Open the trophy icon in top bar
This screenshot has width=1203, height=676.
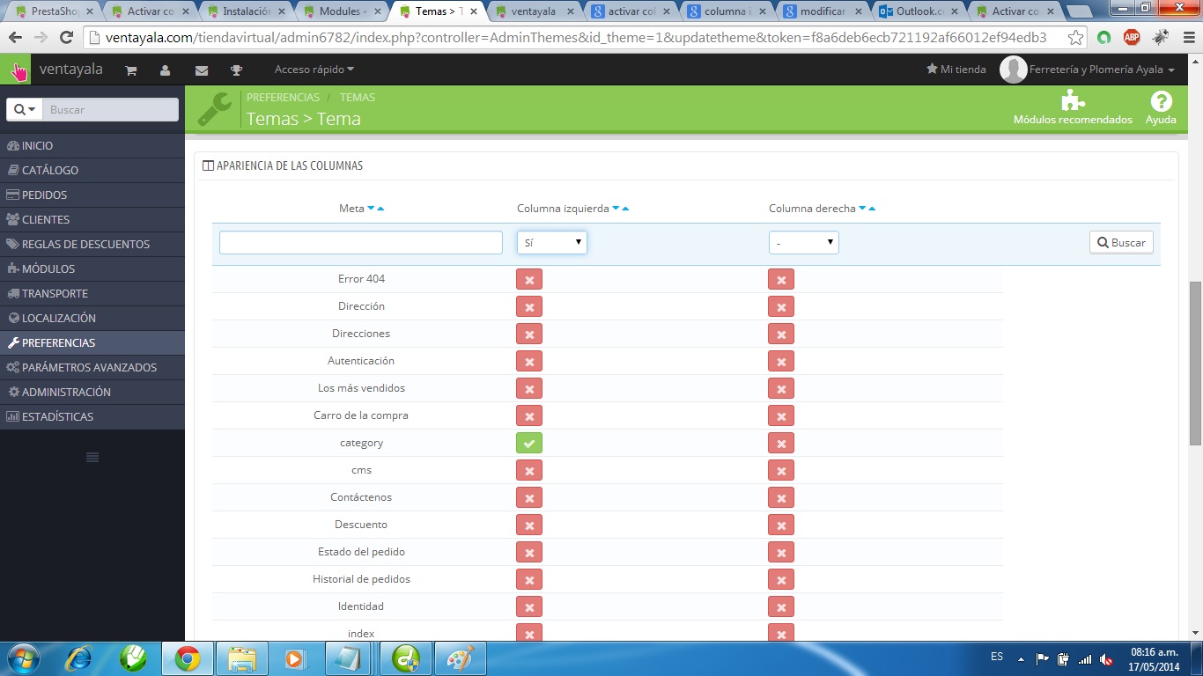point(236,70)
